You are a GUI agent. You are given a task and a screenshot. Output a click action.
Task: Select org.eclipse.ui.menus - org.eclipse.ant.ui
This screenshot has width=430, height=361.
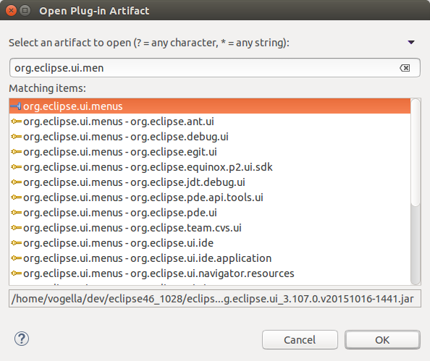pos(210,121)
